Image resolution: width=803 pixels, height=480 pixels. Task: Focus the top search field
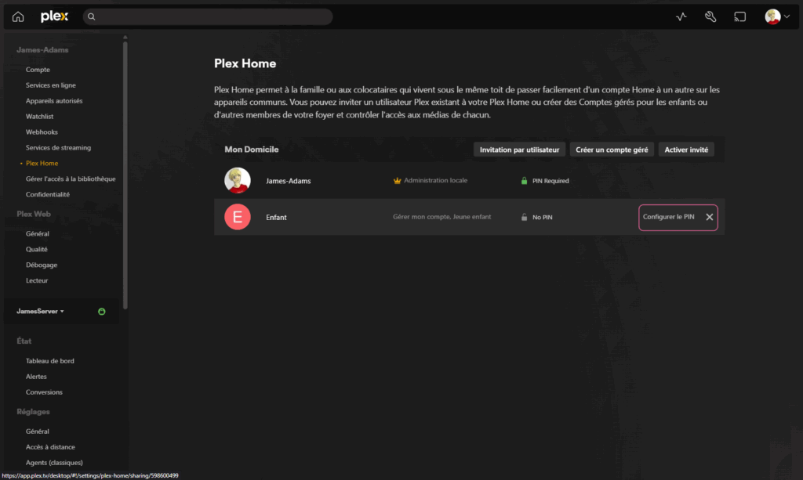coord(207,17)
